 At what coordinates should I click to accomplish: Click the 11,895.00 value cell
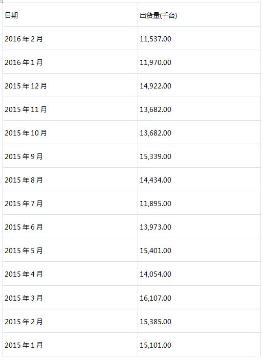point(199,203)
